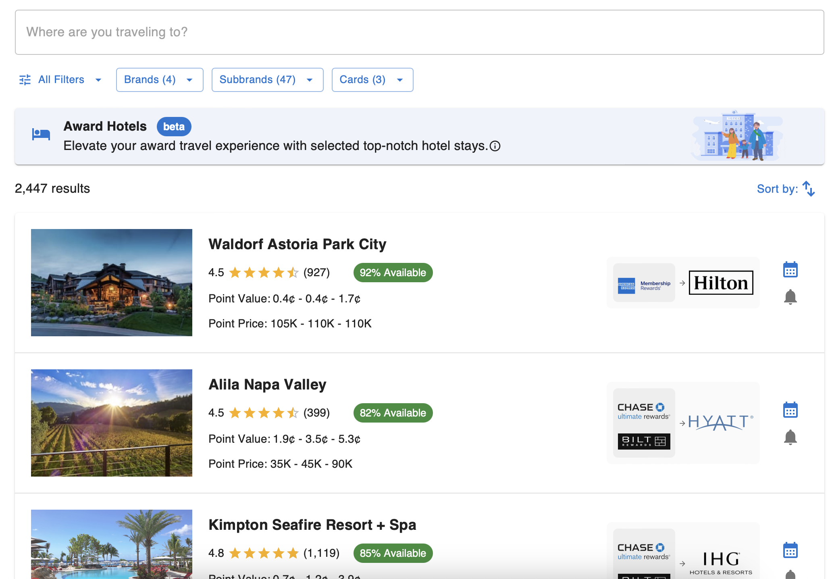The height and width of the screenshot is (579, 832).
Task: Click 'Point Value: 0.4¢ - 0.4¢ - 1.7¢'
Action: point(285,299)
